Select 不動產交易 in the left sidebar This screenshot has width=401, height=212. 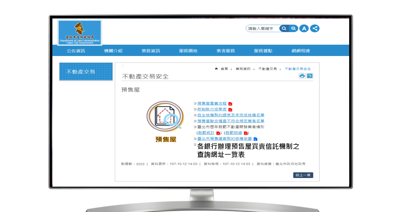tap(81, 72)
